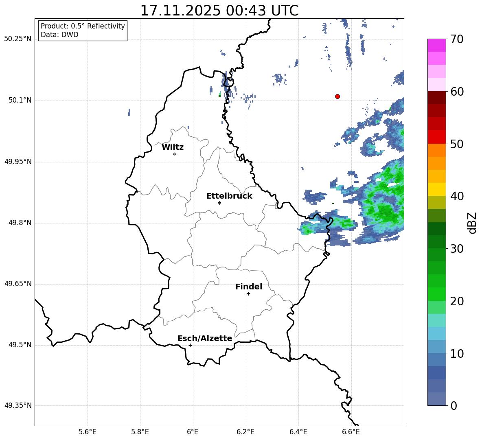Click the 6°E longitude label
Image resolution: width=482 pixels, height=440 pixels.
[193, 432]
